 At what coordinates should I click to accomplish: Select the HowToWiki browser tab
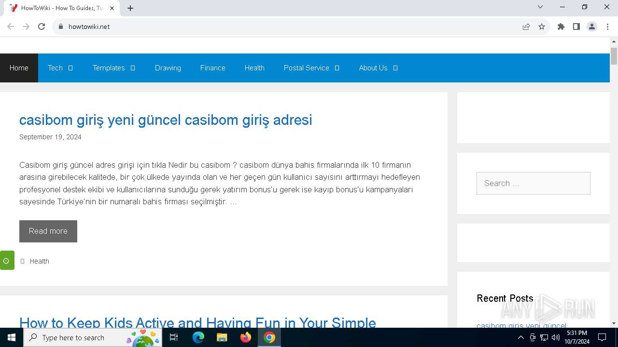tap(62, 8)
